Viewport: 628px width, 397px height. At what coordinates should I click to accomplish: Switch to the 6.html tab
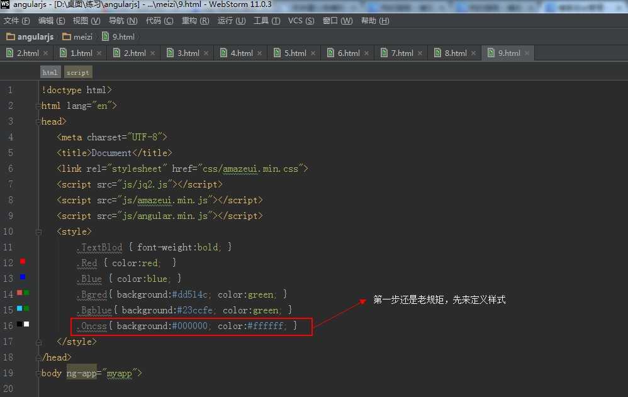(347, 53)
